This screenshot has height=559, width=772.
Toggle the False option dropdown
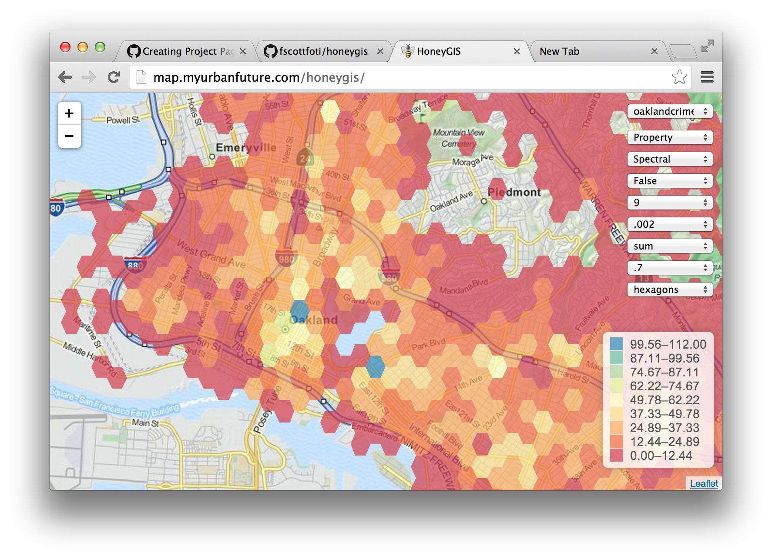point(669,181)
